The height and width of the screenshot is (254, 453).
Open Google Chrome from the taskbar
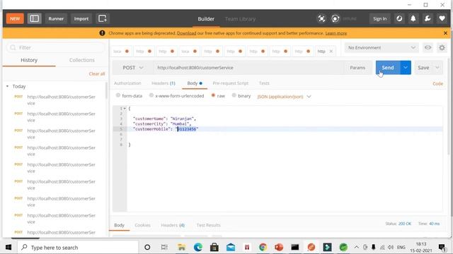(x=263, y=248)
